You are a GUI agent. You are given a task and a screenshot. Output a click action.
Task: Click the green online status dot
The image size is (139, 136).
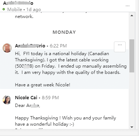pos(4,9)
